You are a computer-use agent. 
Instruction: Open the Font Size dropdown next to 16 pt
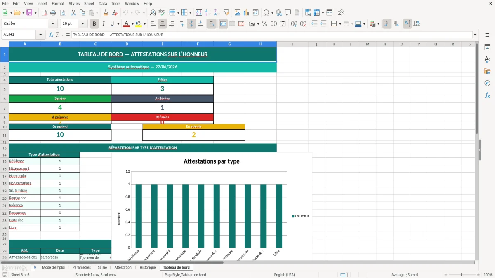[83, 24]
